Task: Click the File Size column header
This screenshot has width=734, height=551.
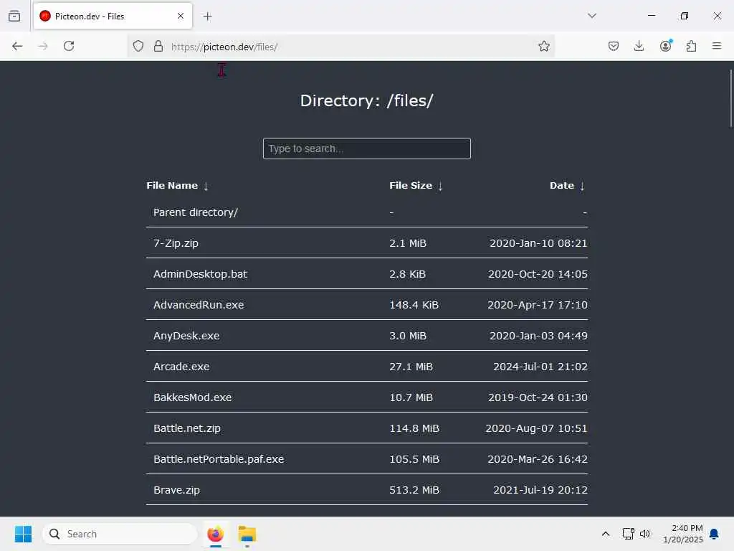Action: (411, 186)
